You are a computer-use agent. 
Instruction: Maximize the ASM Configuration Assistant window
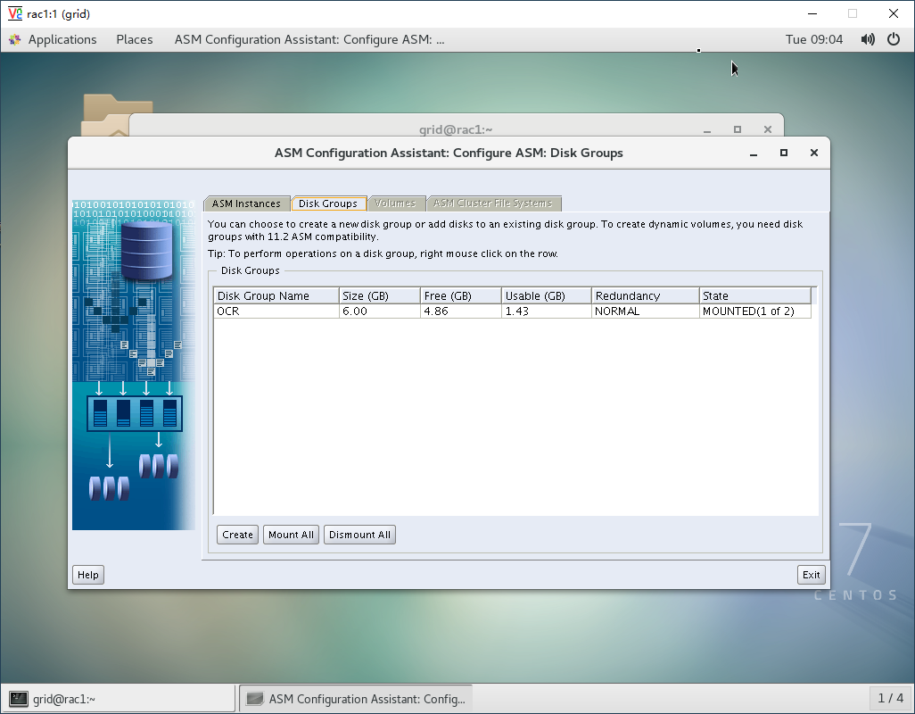click(x=784, y=153)
